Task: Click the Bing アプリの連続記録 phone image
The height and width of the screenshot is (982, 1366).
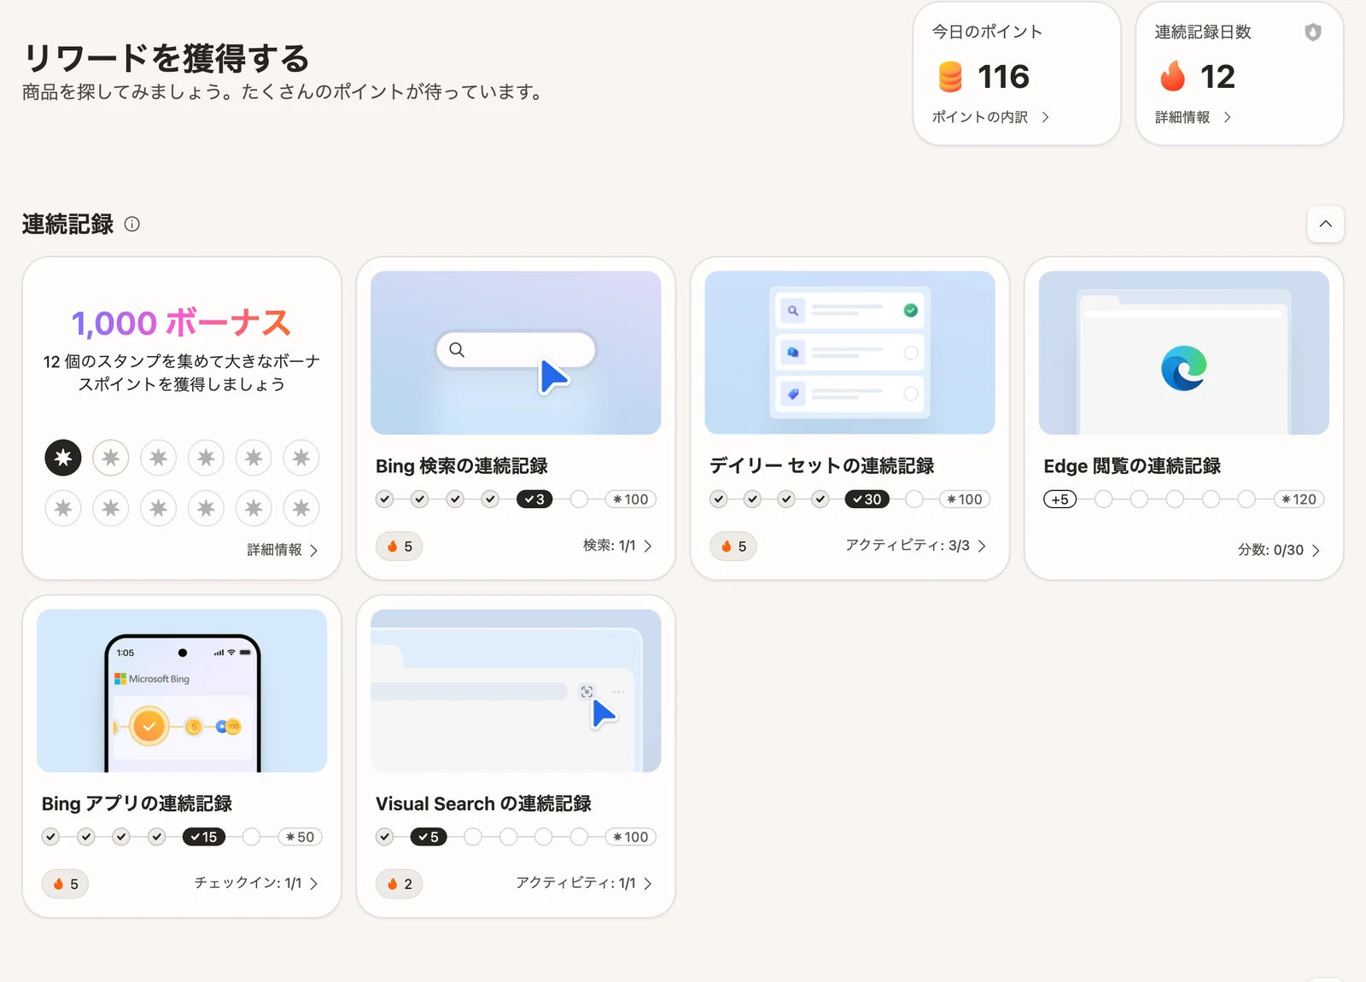Action: click(182, 691)
